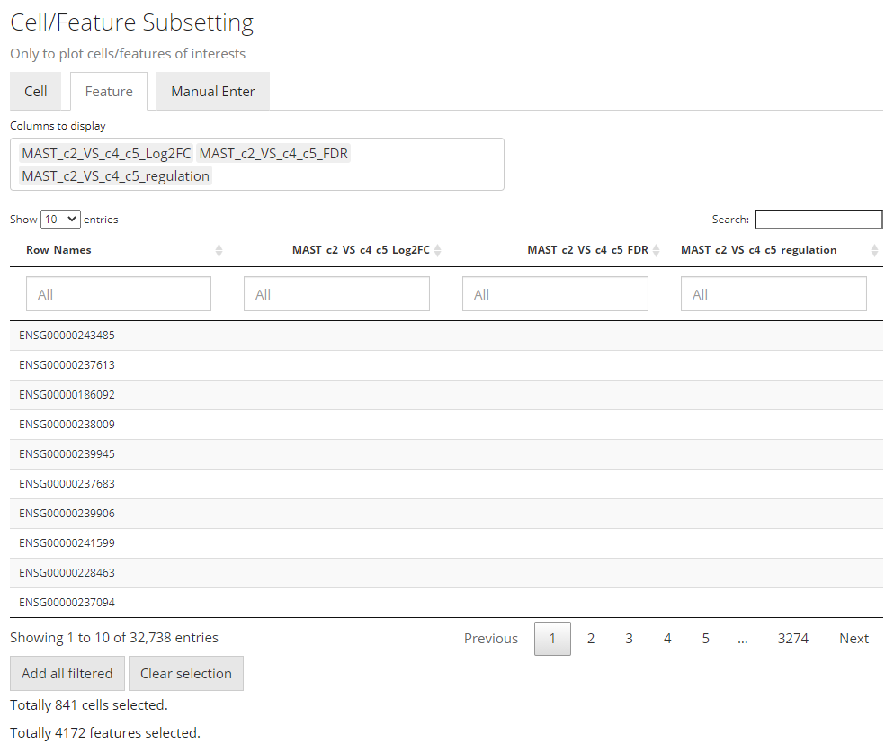The width and height of the screenshot is (894, 753).
Task: Open the Show entries count dropdown
Action: coord(60,220)
